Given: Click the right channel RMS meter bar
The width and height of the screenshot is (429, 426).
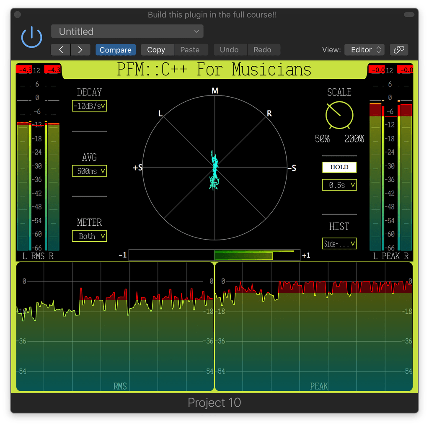Looking at the screenshot, I should pos(54,186).
